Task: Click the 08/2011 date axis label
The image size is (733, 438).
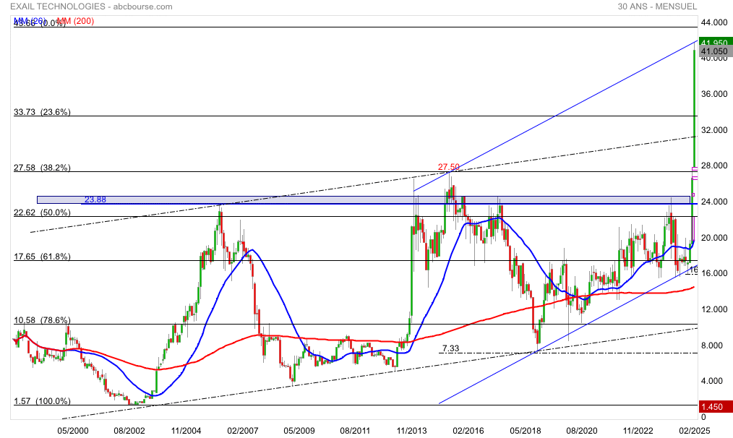Action: click(x=355, y=430)
